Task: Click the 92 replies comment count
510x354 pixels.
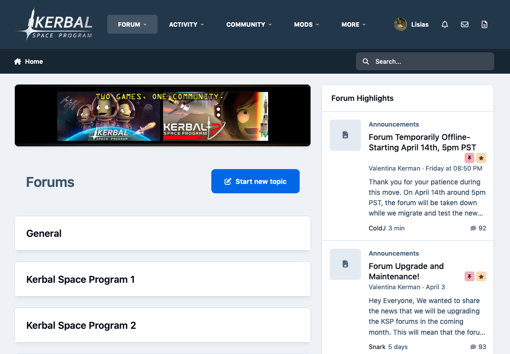Action: pos(478,228)
